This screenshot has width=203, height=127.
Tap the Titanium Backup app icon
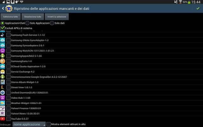click(9, 9)
